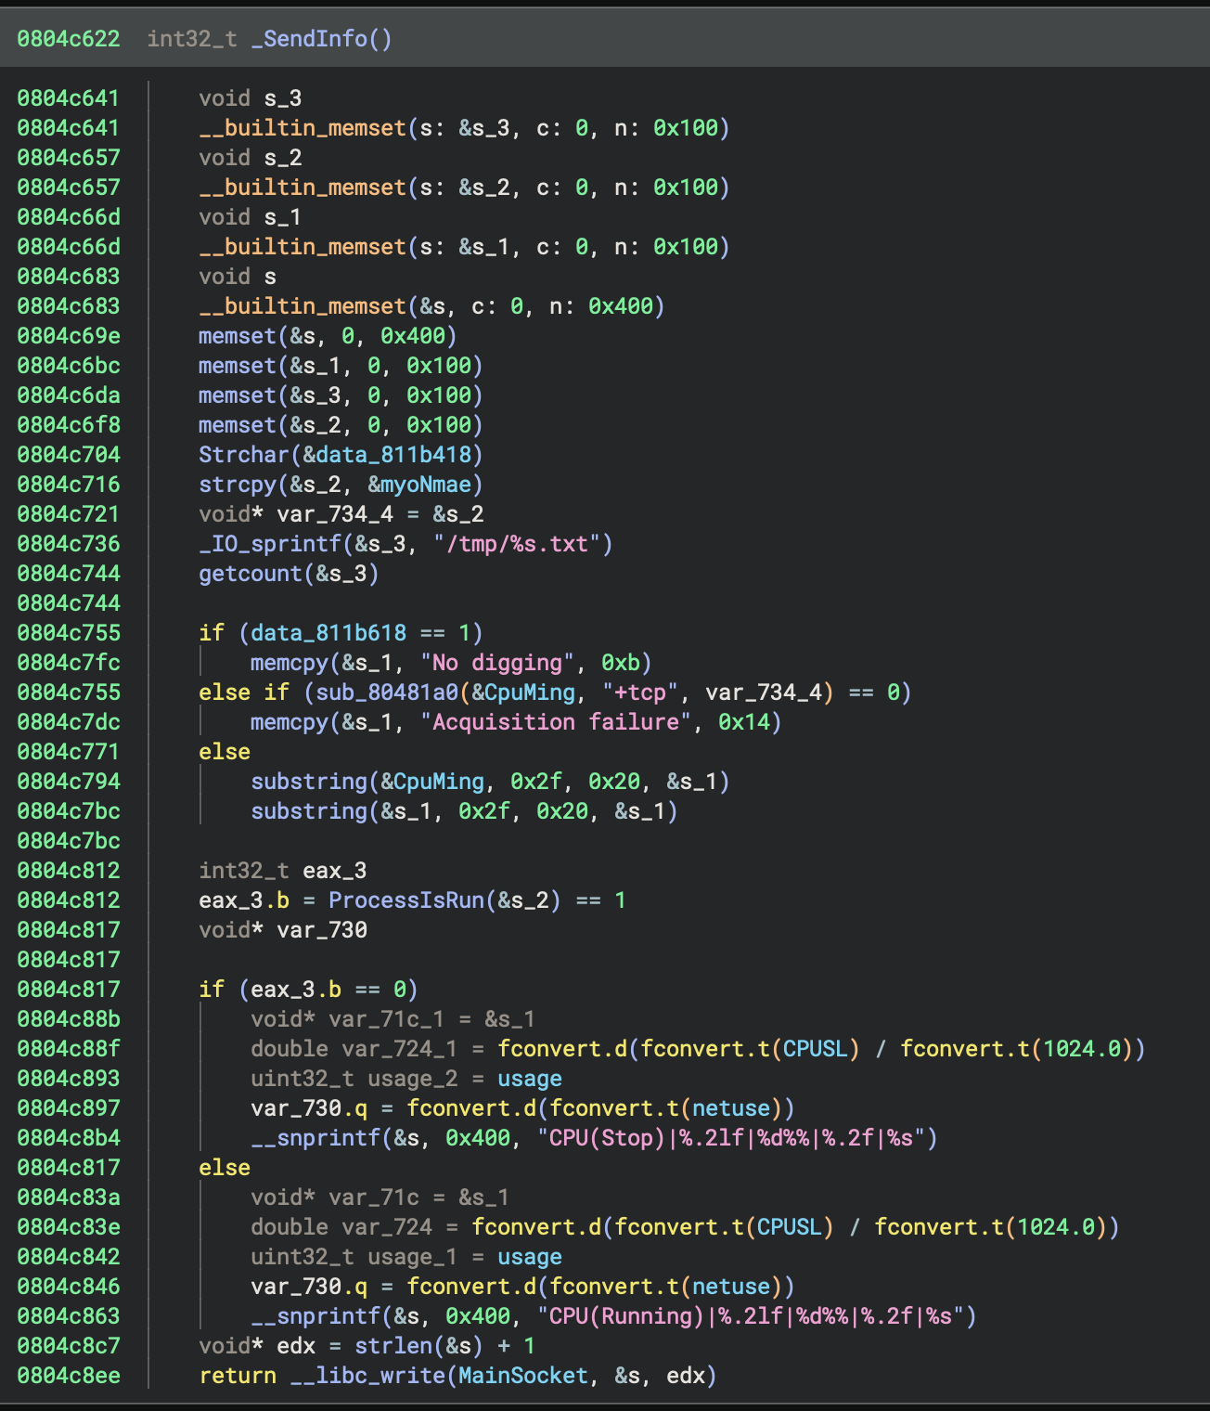This screenshot has width=1210, height=1411.
Task: Click the __libc_write function call
Action: coord(367,1376)
